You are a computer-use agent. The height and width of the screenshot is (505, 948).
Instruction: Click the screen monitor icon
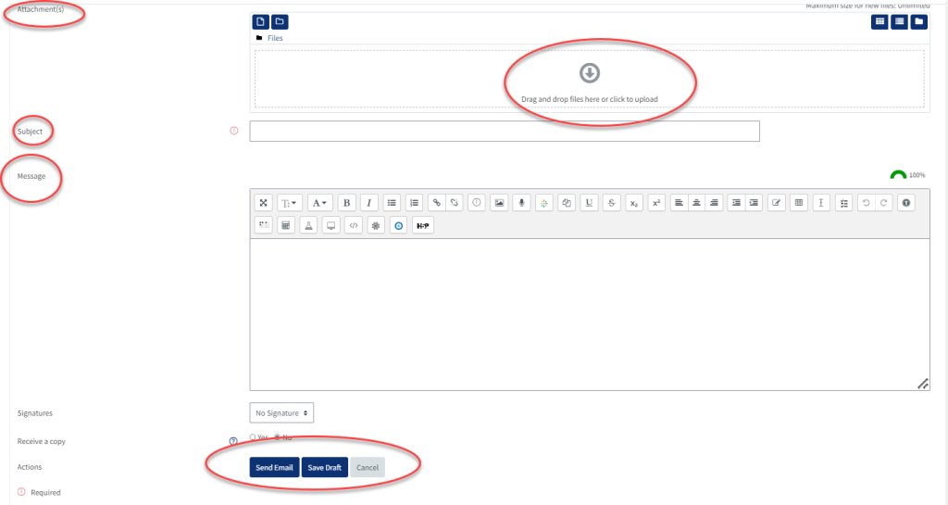[x=331, y=225]
